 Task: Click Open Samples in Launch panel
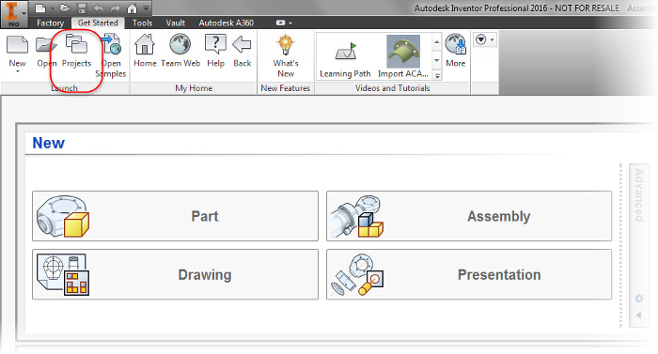pos(111,56)
